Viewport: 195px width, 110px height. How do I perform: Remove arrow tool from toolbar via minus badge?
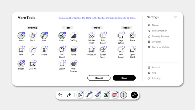coord(82,92)
